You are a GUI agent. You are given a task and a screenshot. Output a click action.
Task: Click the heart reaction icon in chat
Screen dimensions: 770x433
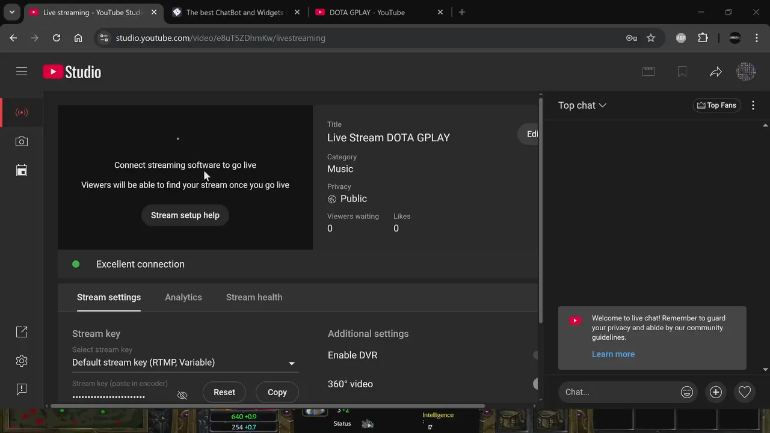click(745, 392)
